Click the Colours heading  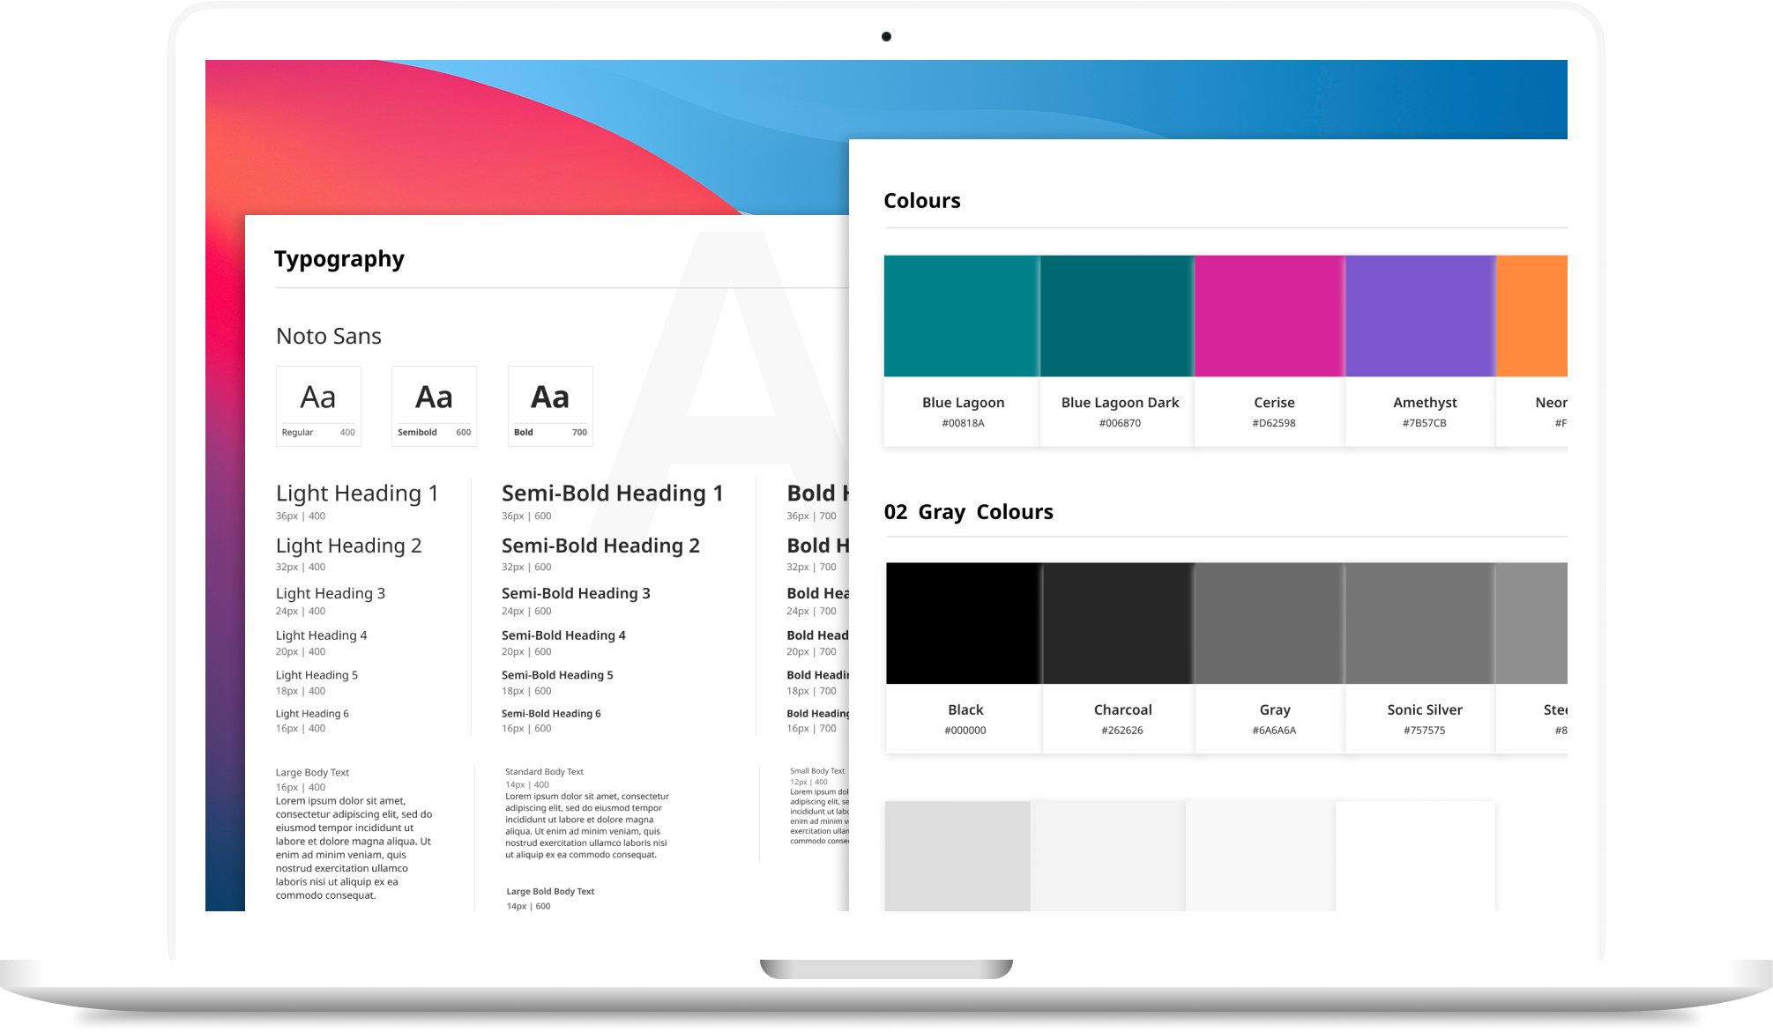922,201
